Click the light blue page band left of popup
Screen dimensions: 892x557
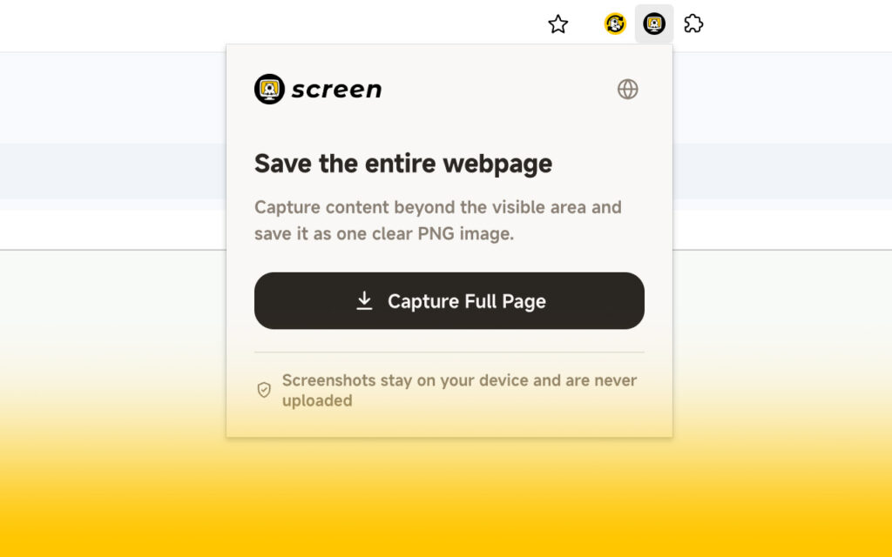[112, 171]
